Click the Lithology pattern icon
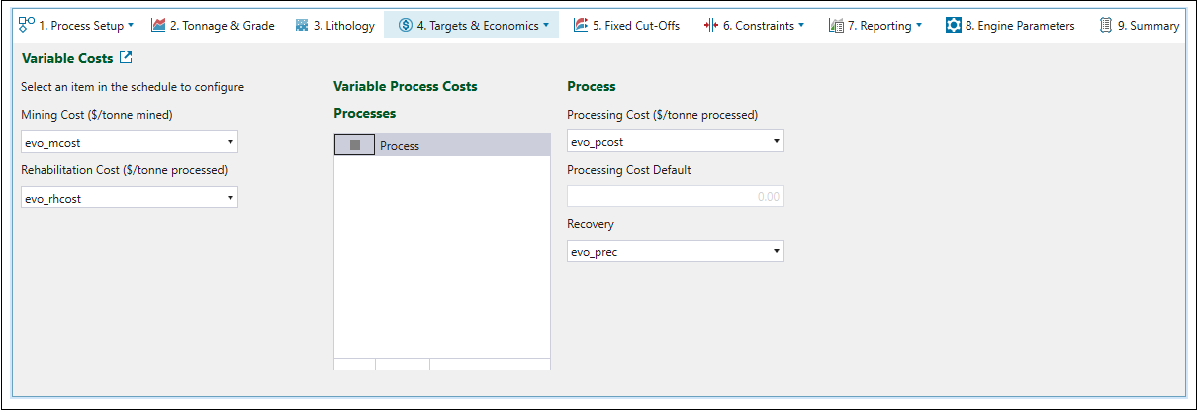 [x=302, y=25]
